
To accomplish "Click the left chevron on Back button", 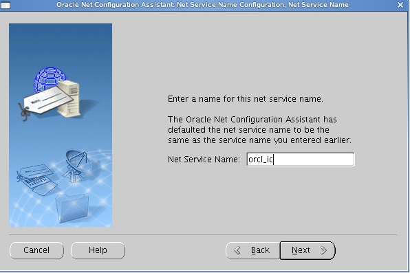I will (x=237, y=250).
